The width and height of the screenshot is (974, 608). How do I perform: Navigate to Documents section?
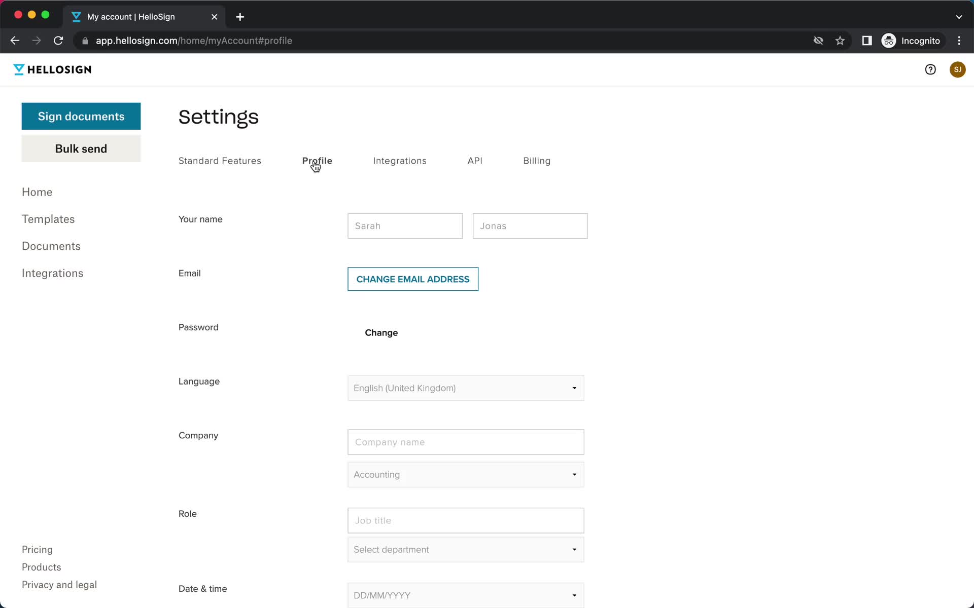tap(51, 246)
